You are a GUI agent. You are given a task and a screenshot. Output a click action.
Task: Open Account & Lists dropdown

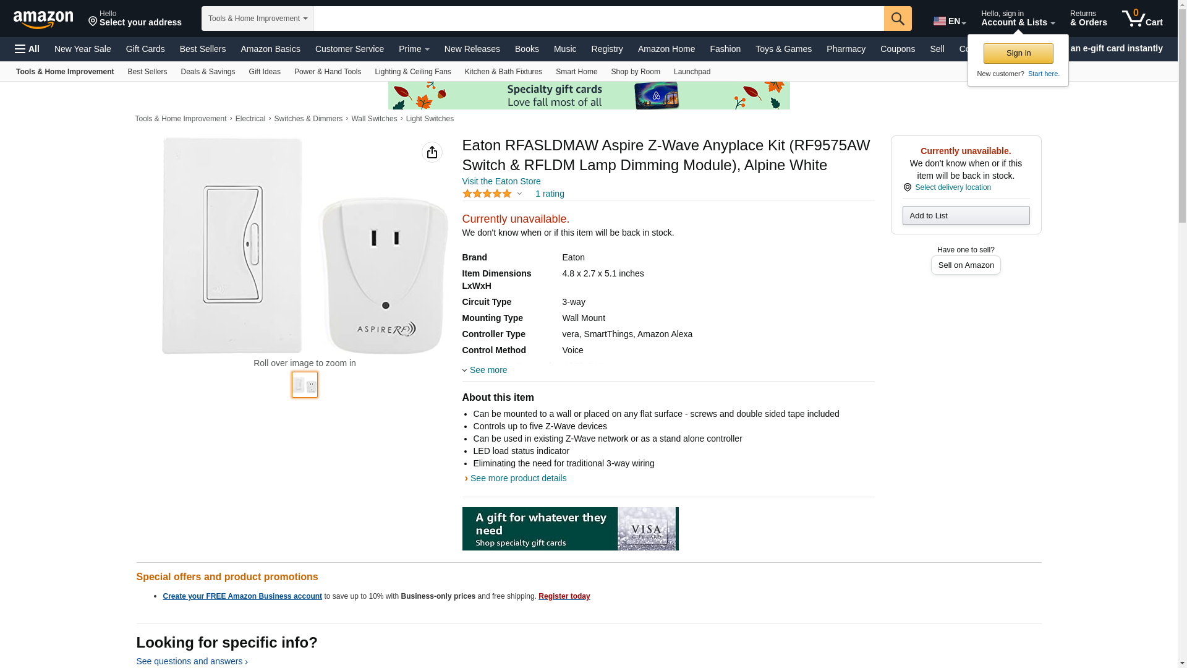click(x=1018, y=19)
